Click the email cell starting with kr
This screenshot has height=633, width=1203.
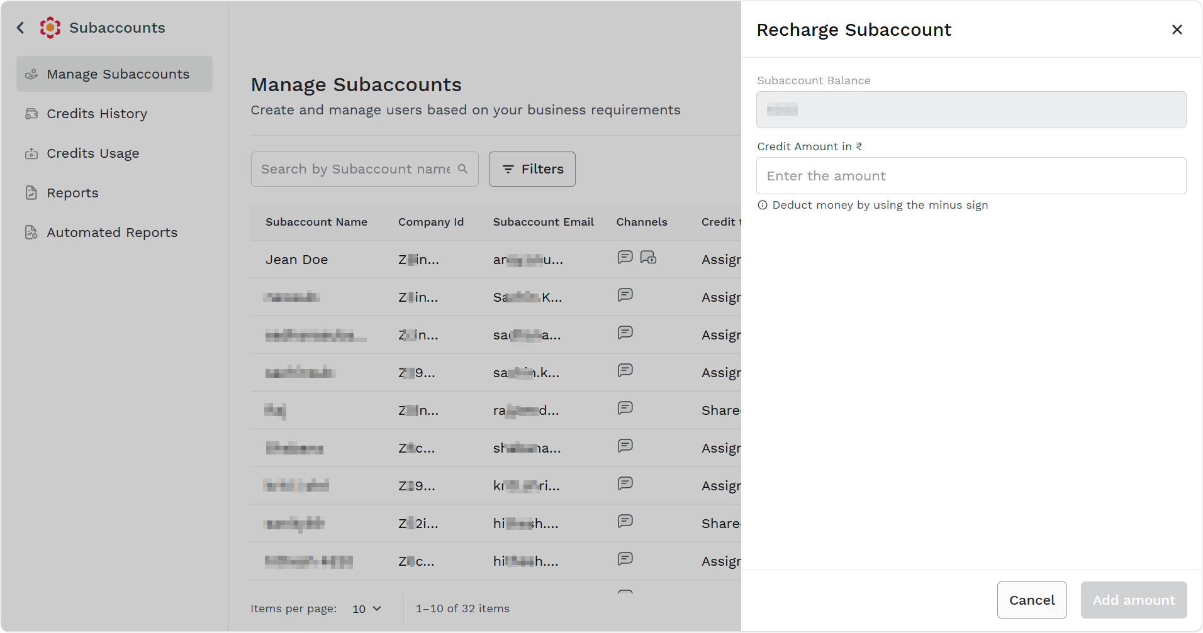click(x=527, y=486)
